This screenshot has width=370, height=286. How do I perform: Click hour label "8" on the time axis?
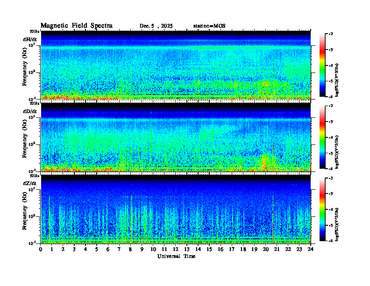pyautogui.click(x=130, y=249)
